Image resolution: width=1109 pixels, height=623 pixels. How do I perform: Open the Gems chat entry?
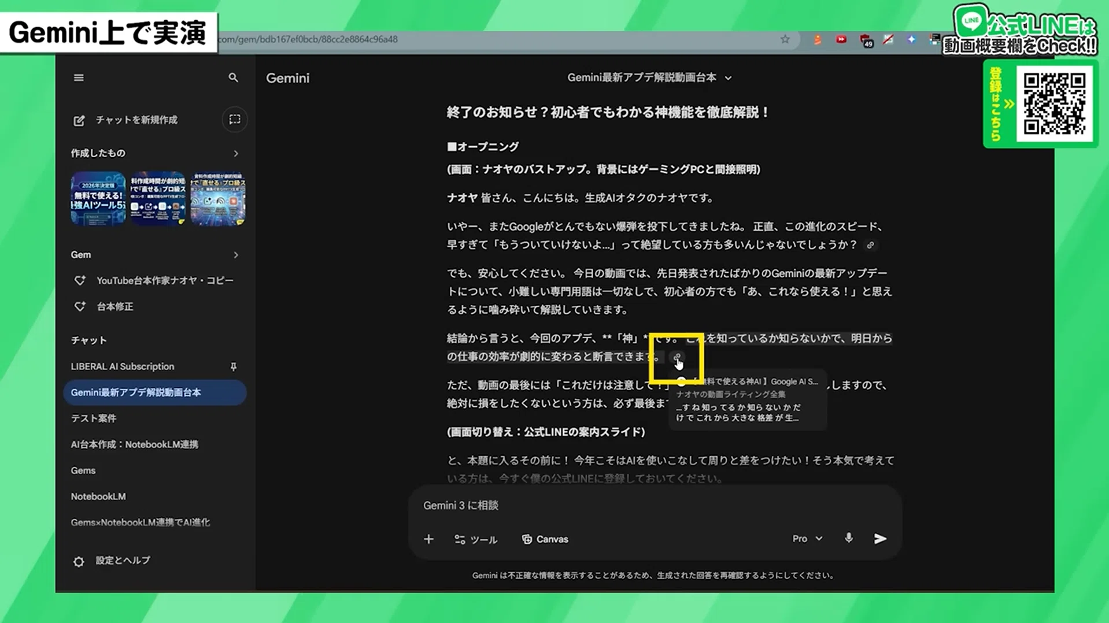coord(83,470)
